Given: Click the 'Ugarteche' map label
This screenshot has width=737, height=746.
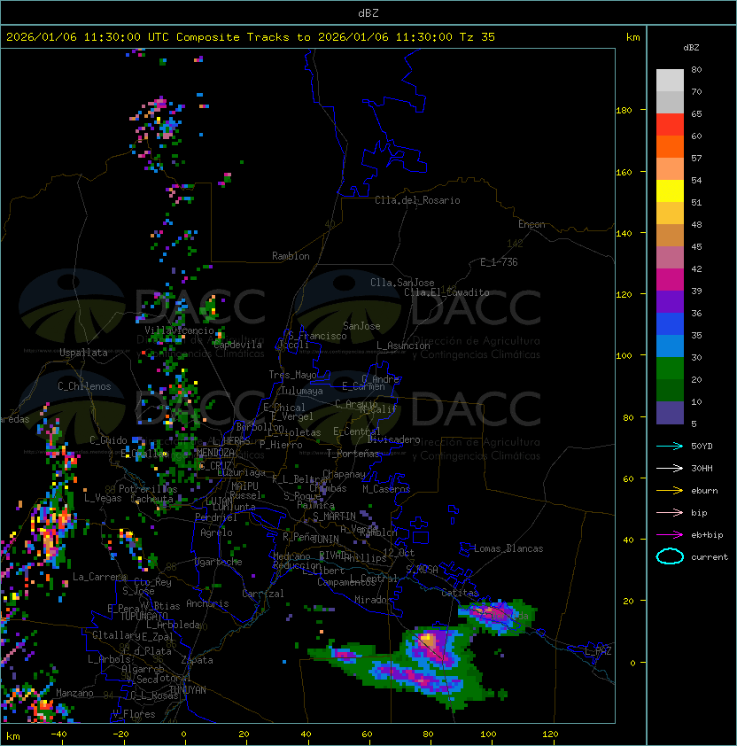Looking at the screenshot, I should (x=219, y=562).
